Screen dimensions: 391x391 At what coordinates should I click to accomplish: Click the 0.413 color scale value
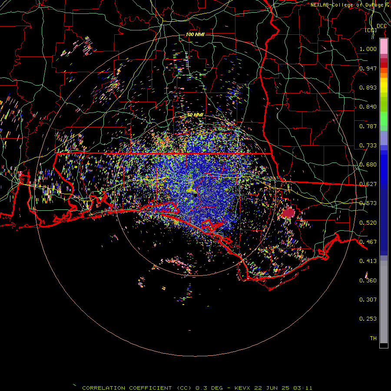(368, 261)
